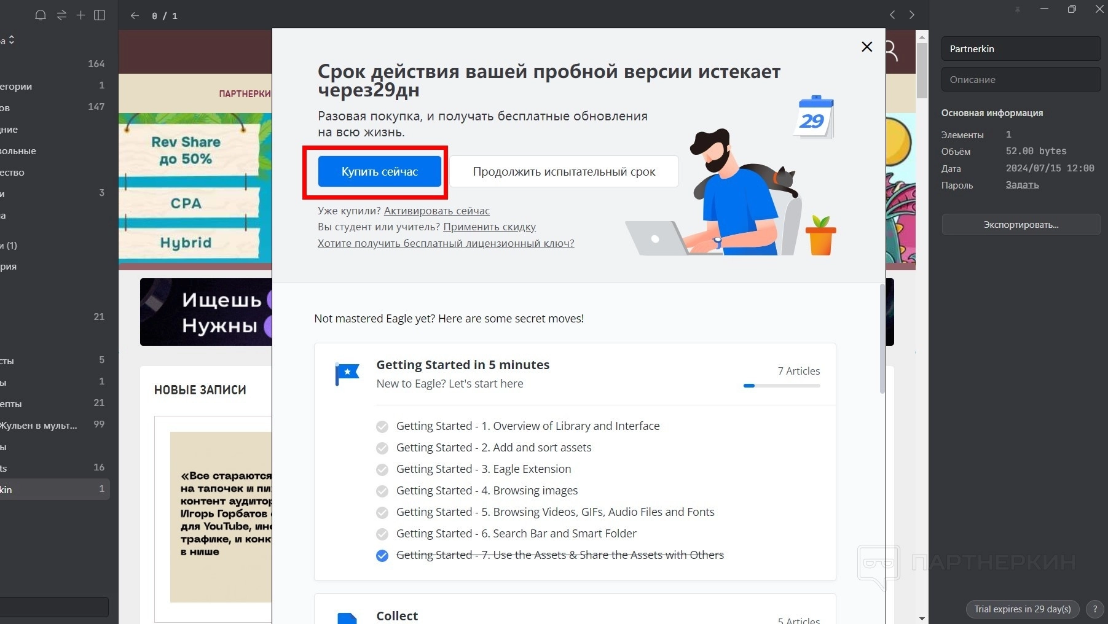Check circle for Browsing Videos, GIFs, Audio article
1108x624 pixels.
pyautogui.click(x=382, y=513)
